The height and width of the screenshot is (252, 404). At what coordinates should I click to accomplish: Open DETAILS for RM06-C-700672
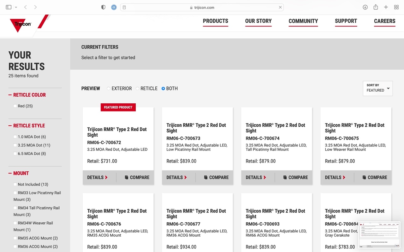click(x=98, y=177)
